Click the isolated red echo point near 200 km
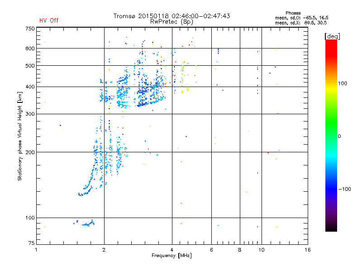The height and width of the screenshot is (272, 362). (268, 153)
